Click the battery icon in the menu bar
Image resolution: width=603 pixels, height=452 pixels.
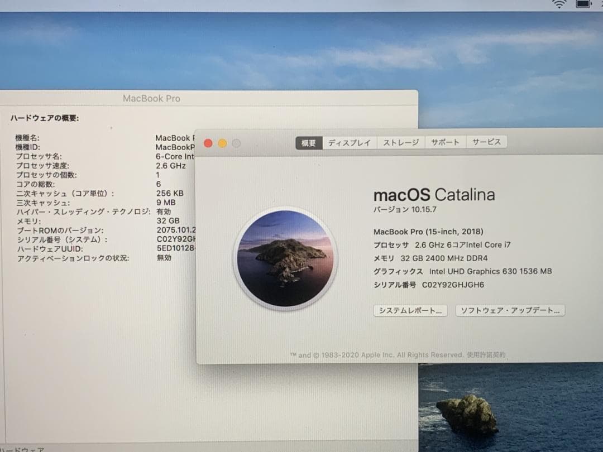pyautogui.click(x=583, y=4)
